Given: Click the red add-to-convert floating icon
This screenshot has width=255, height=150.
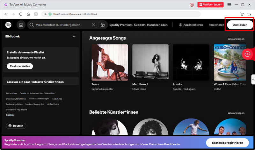Looking at the screenshot, I should pos(247,54).
